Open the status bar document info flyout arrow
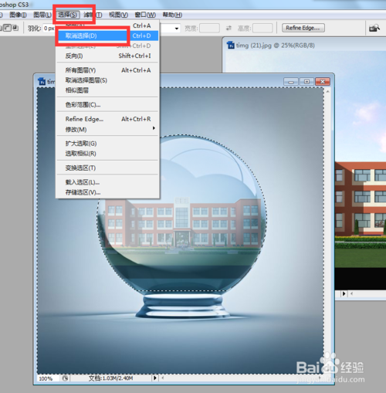This screenshot has width=386, height=393. [x=154, y=378]
